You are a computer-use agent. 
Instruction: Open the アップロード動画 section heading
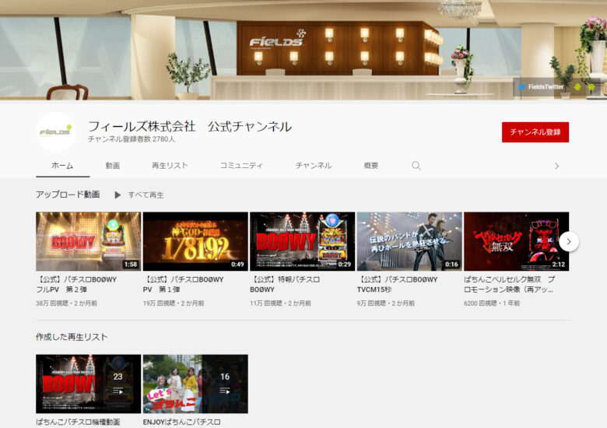coord(68,195)
